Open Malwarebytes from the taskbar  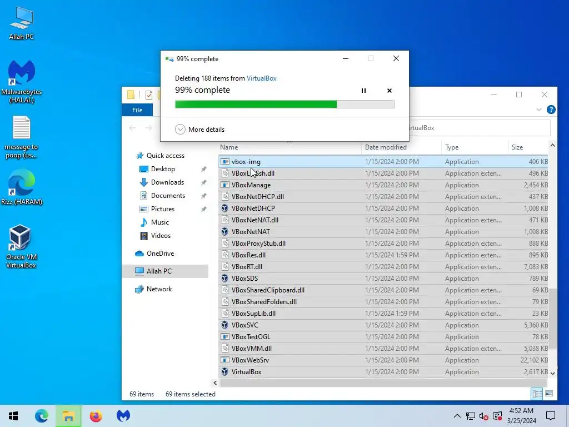pos(123,416)
